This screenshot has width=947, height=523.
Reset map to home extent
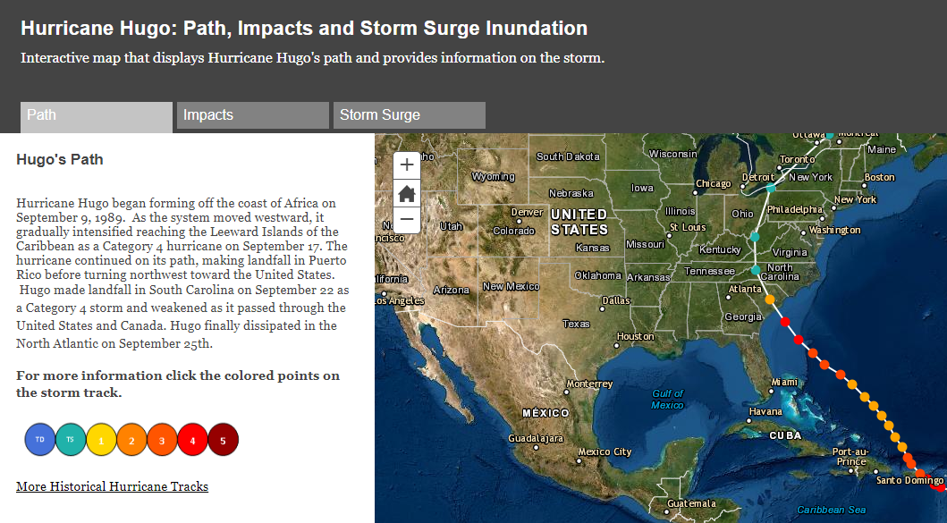407,194
